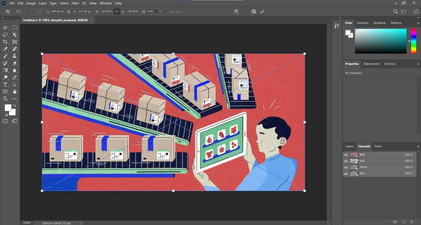Viewport: 421px width, 225px height.
Task: Switch to warp mode in the options bar
Action: click(236, 11)
